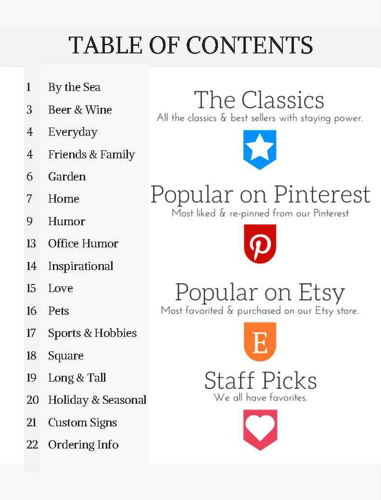This screenshot has width=381, height=500.
Task: Click the Staff Picks heading
Action: point(260,380)
